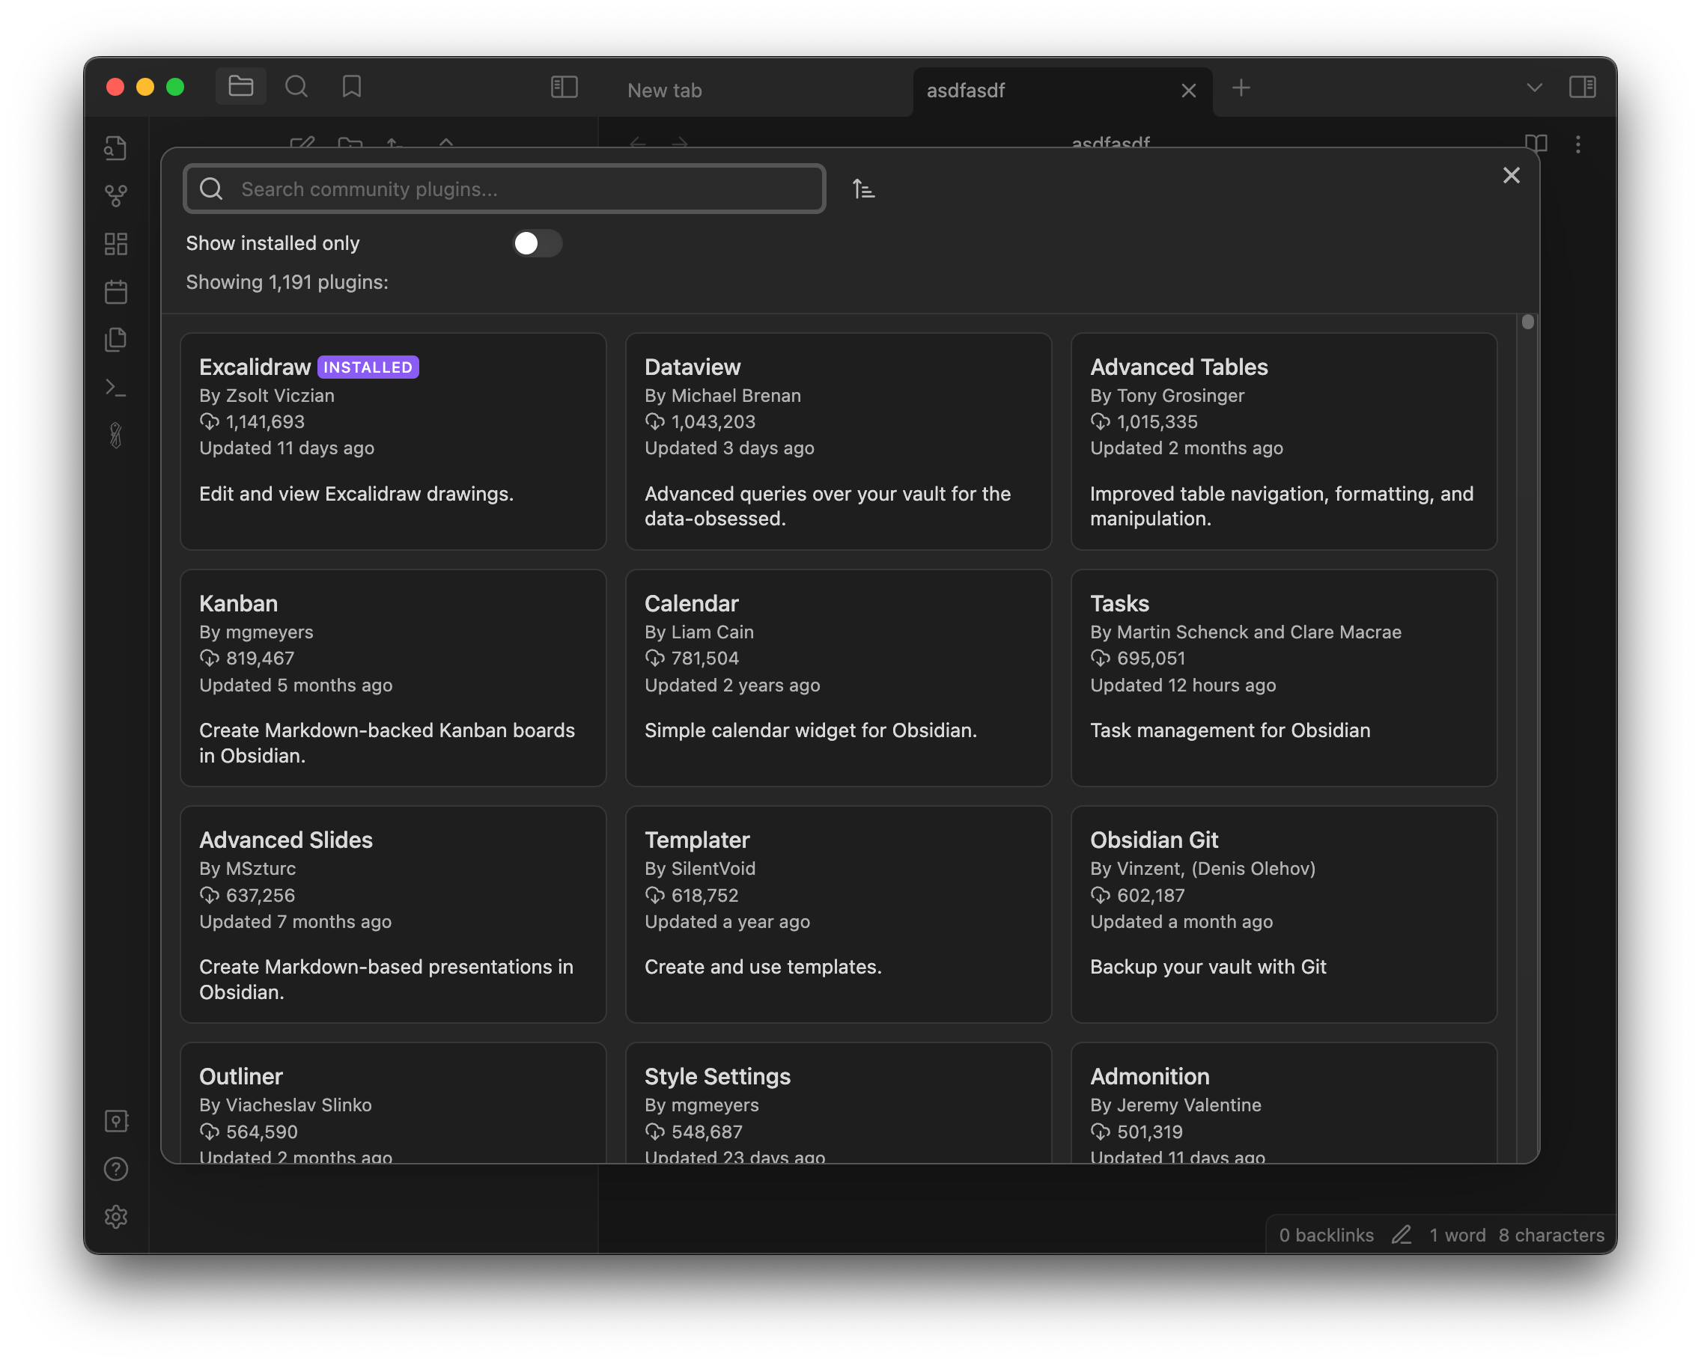Open vault switcher icon
The width and height of the screenshot is (1701, 1365).
pyautogui.click(x=116, y=1120)
